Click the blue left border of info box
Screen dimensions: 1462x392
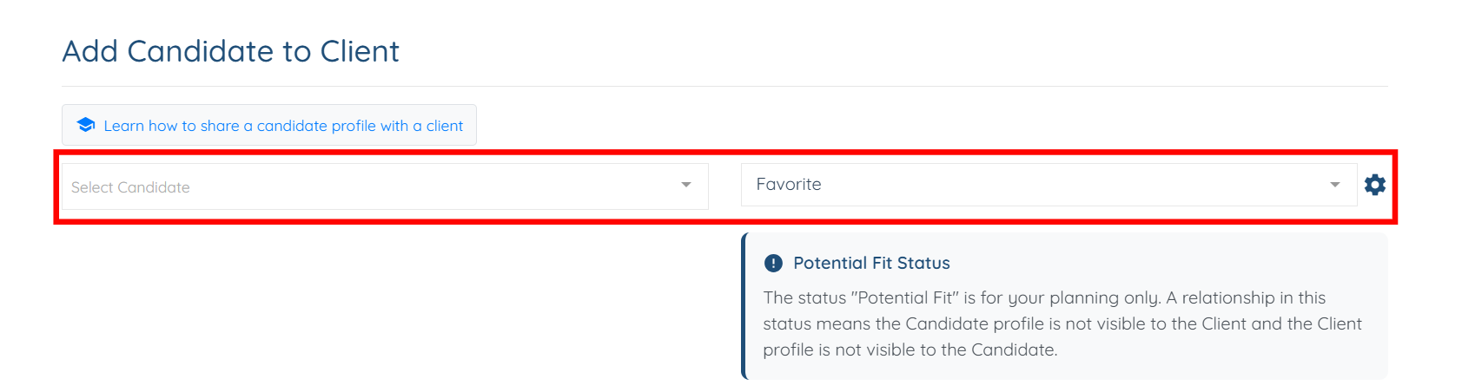pos(744,306)
